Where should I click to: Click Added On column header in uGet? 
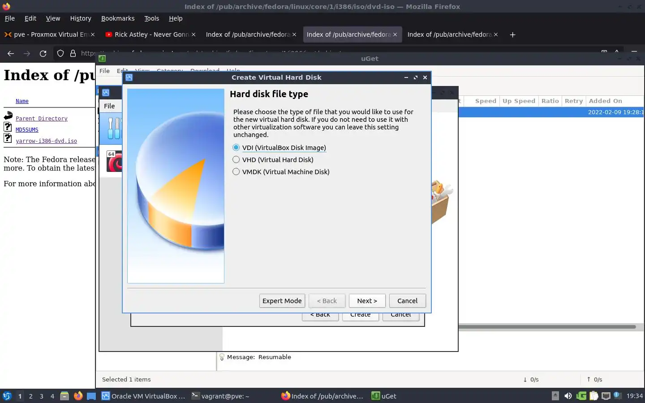click(606, 101)
